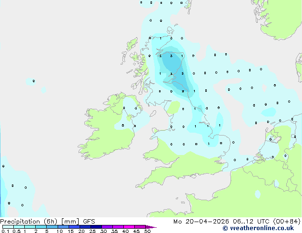Click the '3' mm value over Scotland

tap(171, 56)
